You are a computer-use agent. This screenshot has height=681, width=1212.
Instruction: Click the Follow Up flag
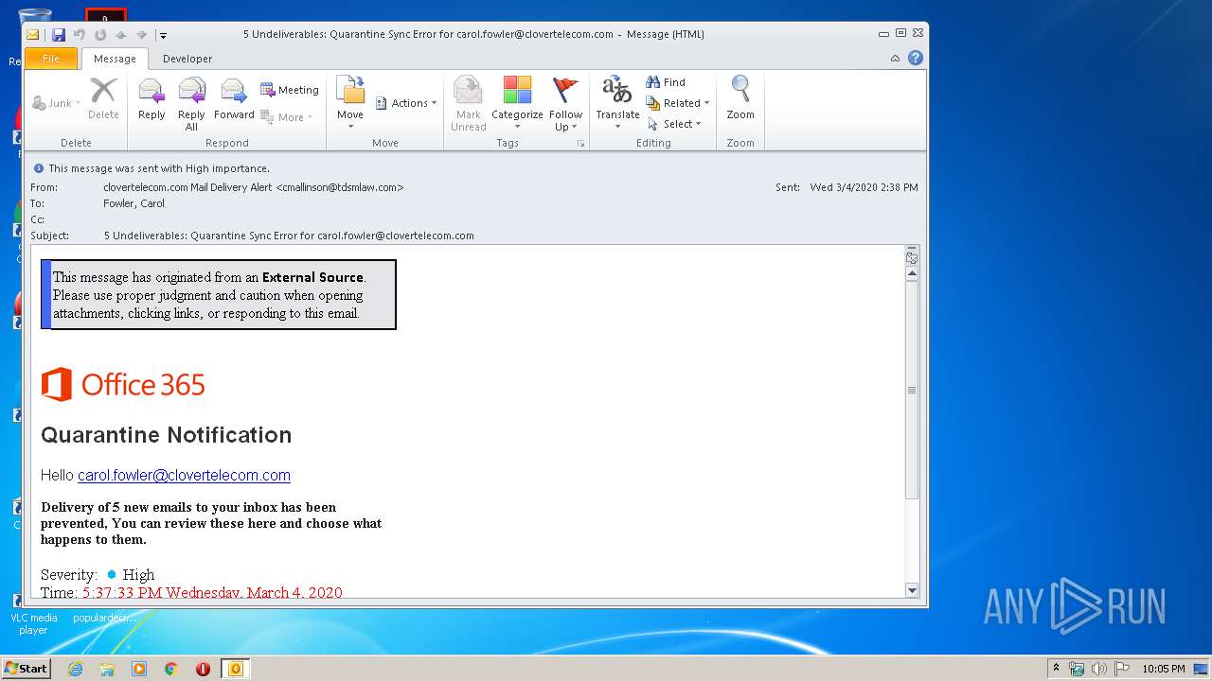coord(565,104)
